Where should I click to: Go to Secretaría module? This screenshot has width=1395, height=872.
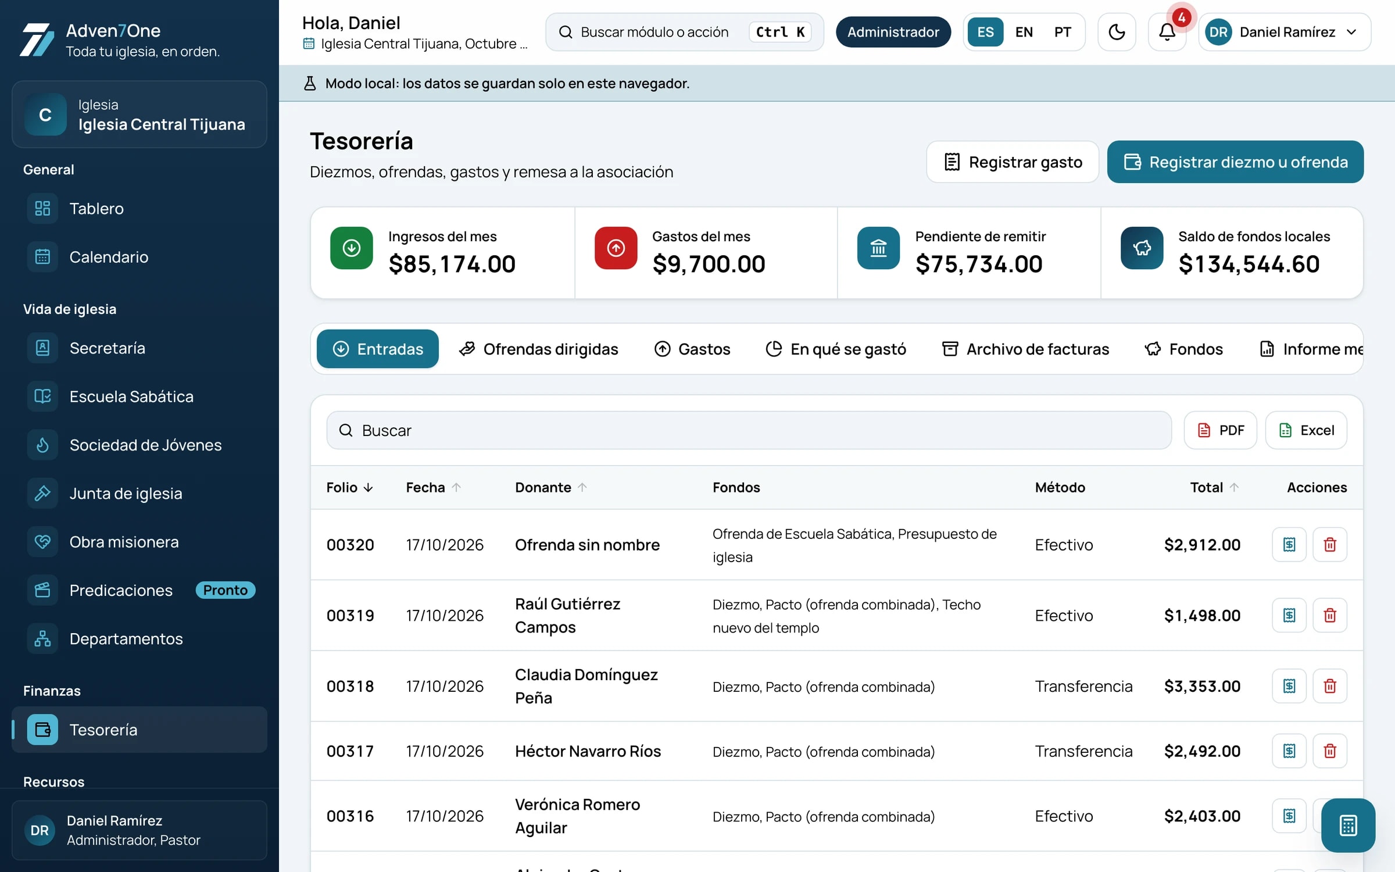click(139, 348)
